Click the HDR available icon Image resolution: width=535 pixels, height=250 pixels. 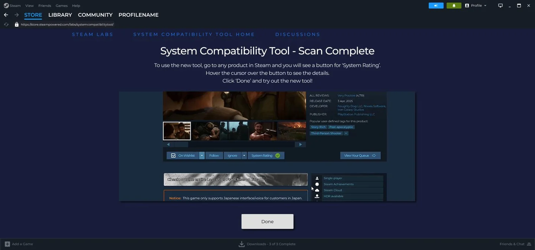[317, 196]
